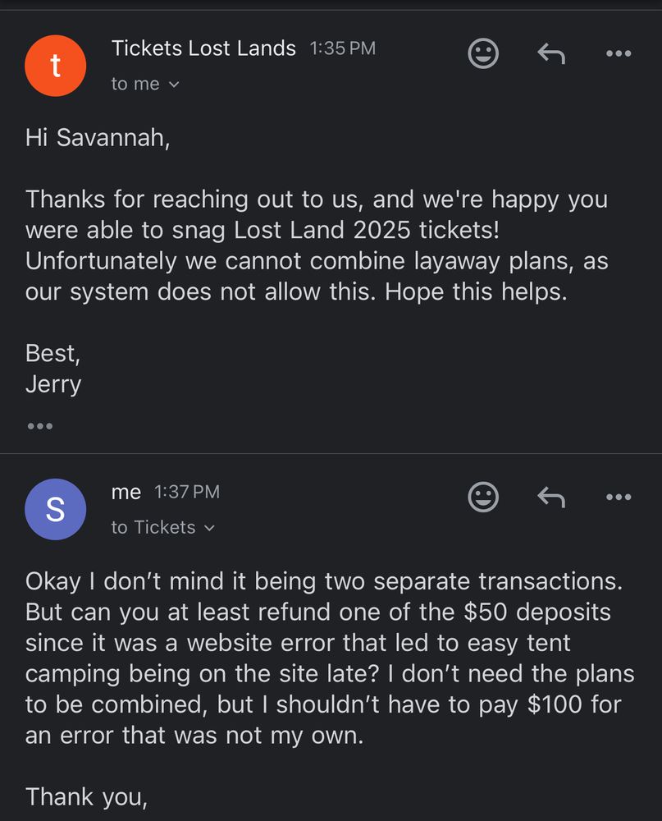This screenshot has height=821, width=662.
Task: Expand the 'to Tickets' recipient details
Action: pyautogui.click(x=162, y=527)
